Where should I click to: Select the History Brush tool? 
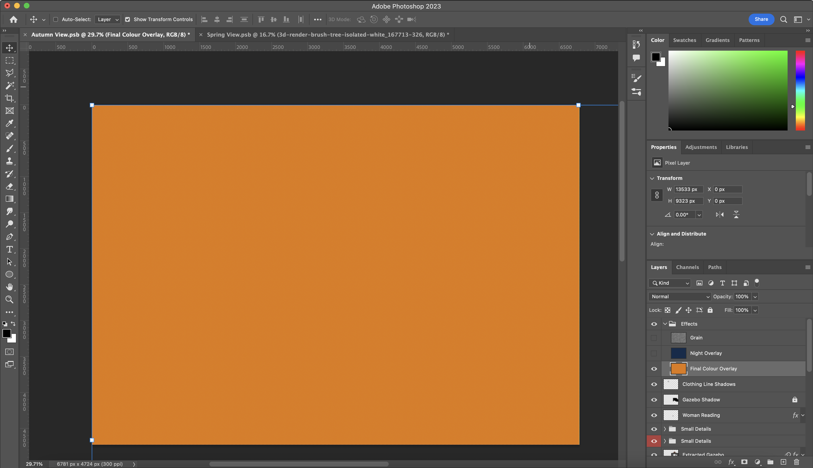[x=9, y=174]
